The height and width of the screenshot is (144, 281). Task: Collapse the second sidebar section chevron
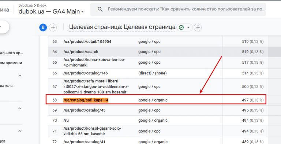point(20,108)
